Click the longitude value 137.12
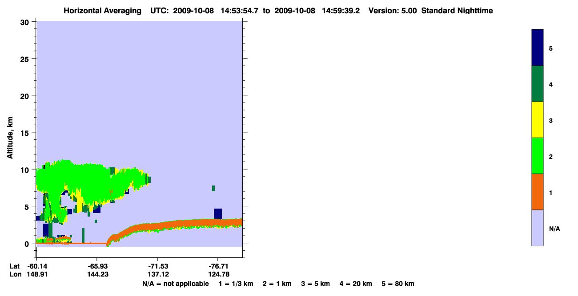 [x=157, y=274]
